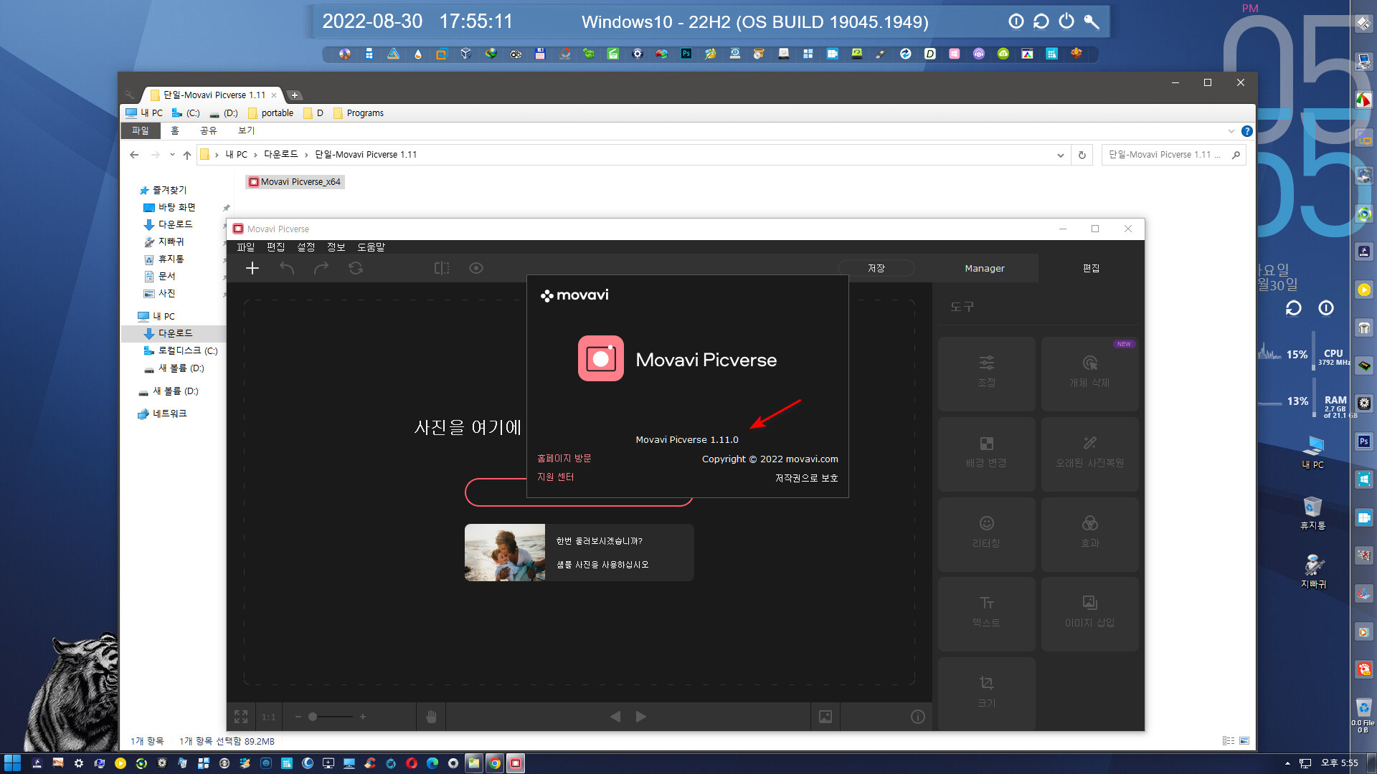This screenshot has height=774, width=1377.
Task: Select Movavi Picverse_x64 file in Explorer
Action: (x=295, y=182)
